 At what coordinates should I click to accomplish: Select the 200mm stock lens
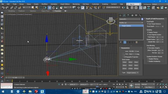pyautogui.click(x=136, y=68)
